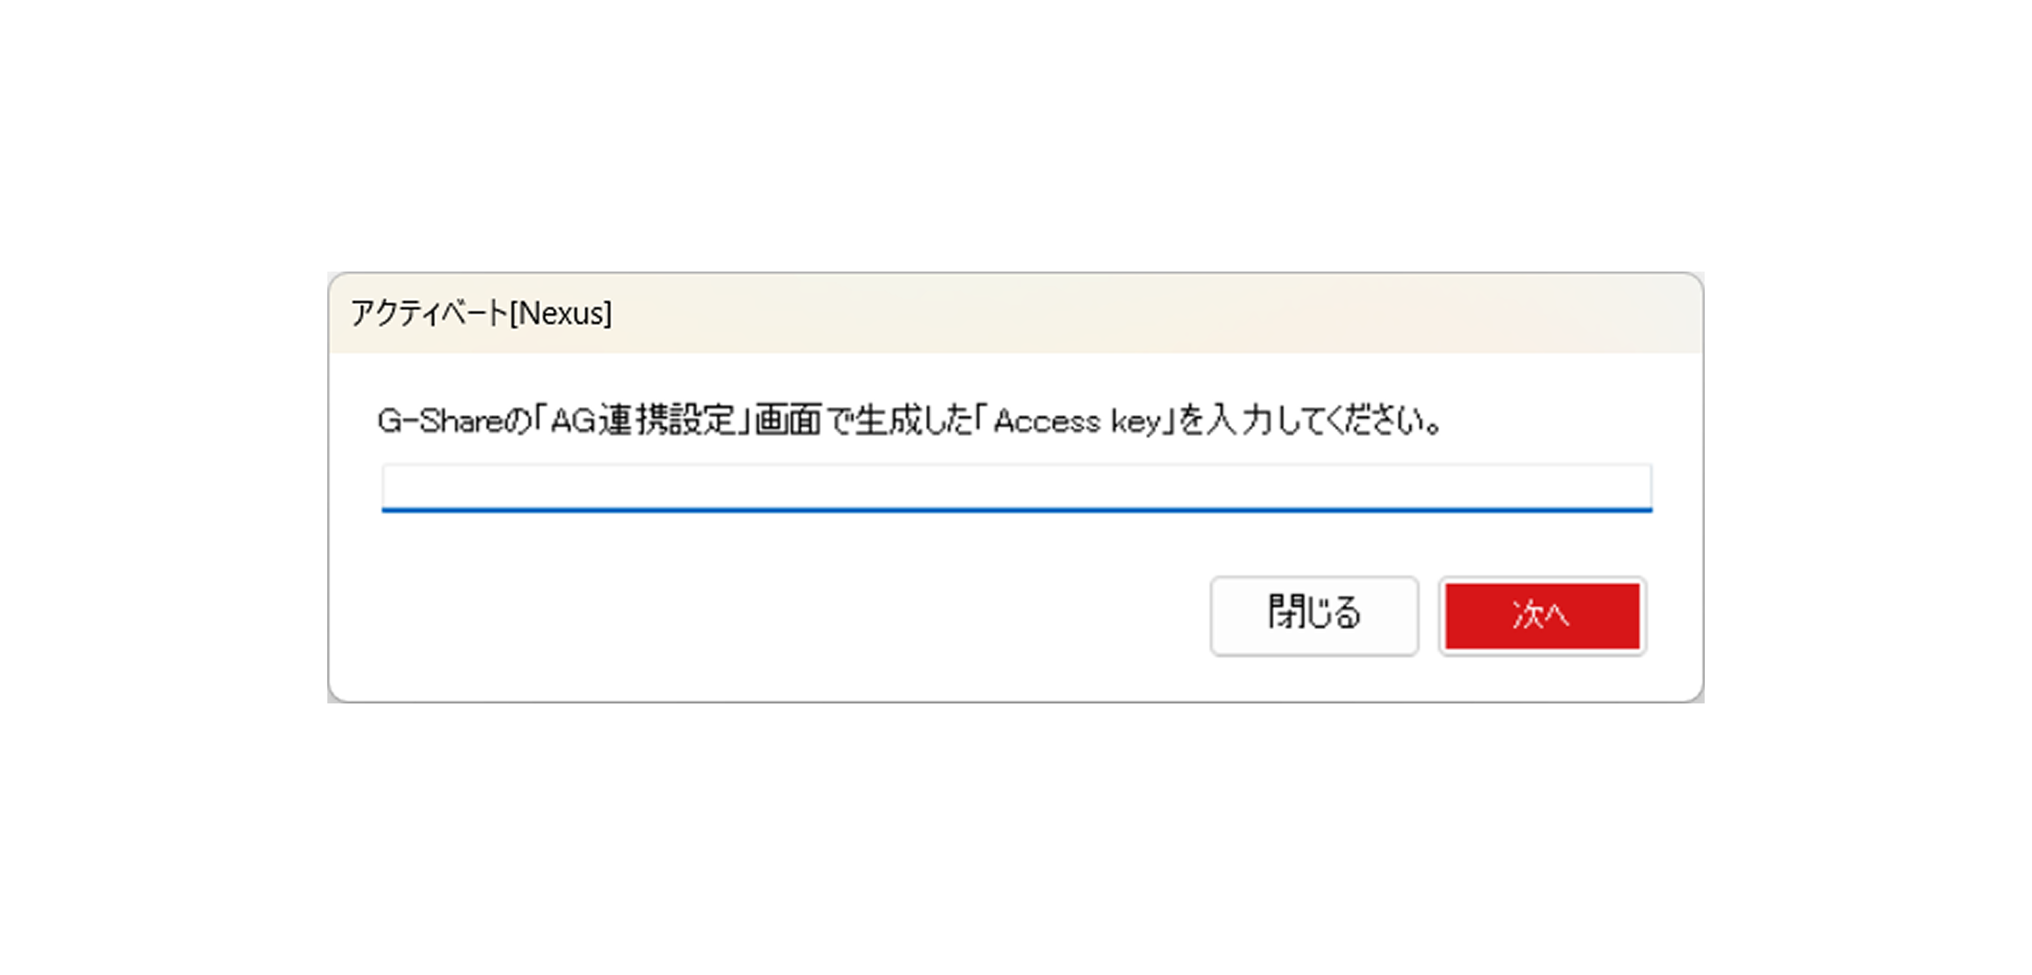
Task: Click the「AG連携設定」text in the prompt
Action: click(x=644, y=421)
